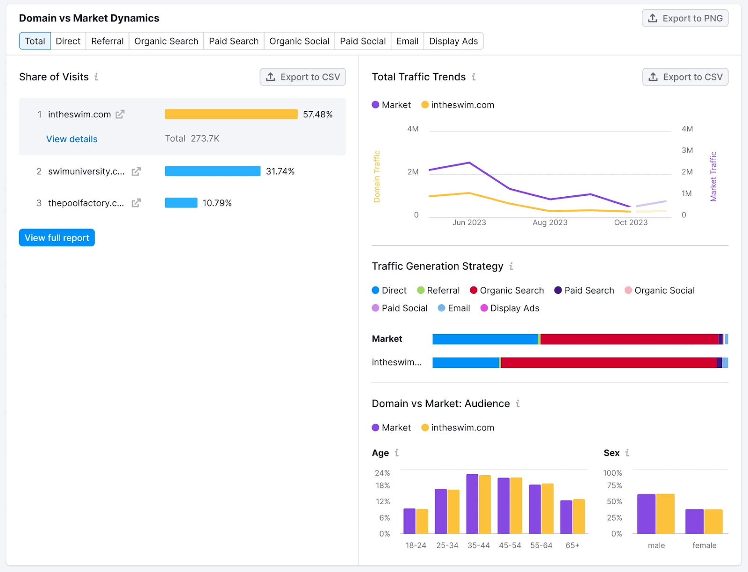Toggle Organic Social legend item

point(660,290)
